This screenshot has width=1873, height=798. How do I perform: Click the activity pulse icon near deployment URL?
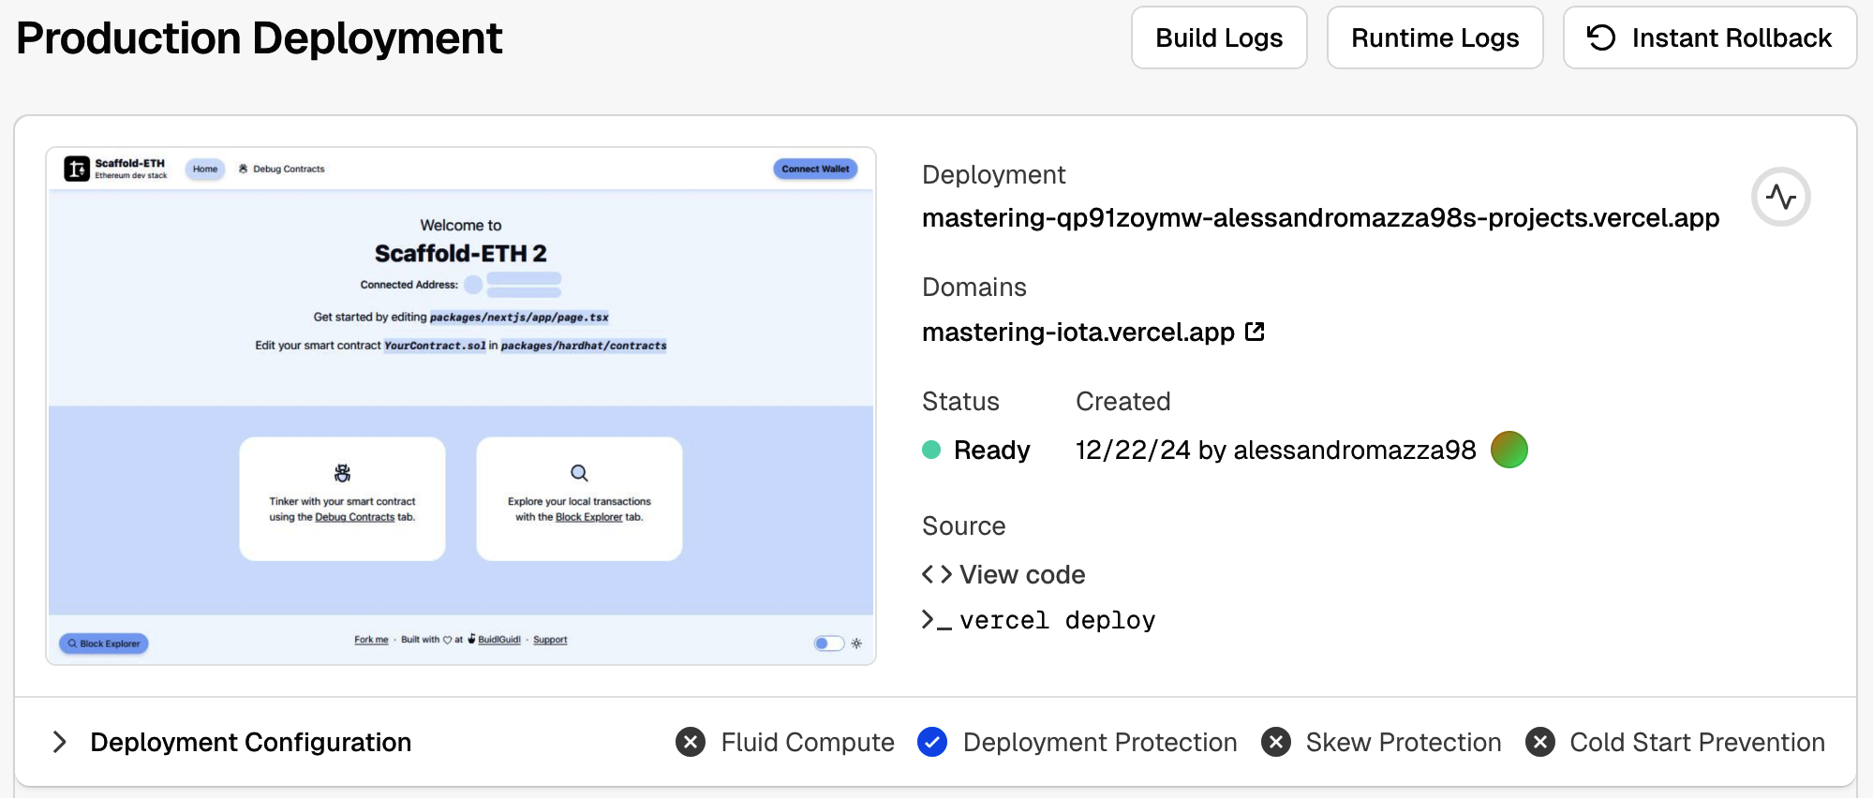point(1780,197)
